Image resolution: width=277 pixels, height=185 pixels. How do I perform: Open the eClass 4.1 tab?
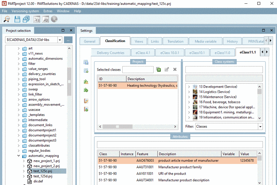[x=143, y=53]
